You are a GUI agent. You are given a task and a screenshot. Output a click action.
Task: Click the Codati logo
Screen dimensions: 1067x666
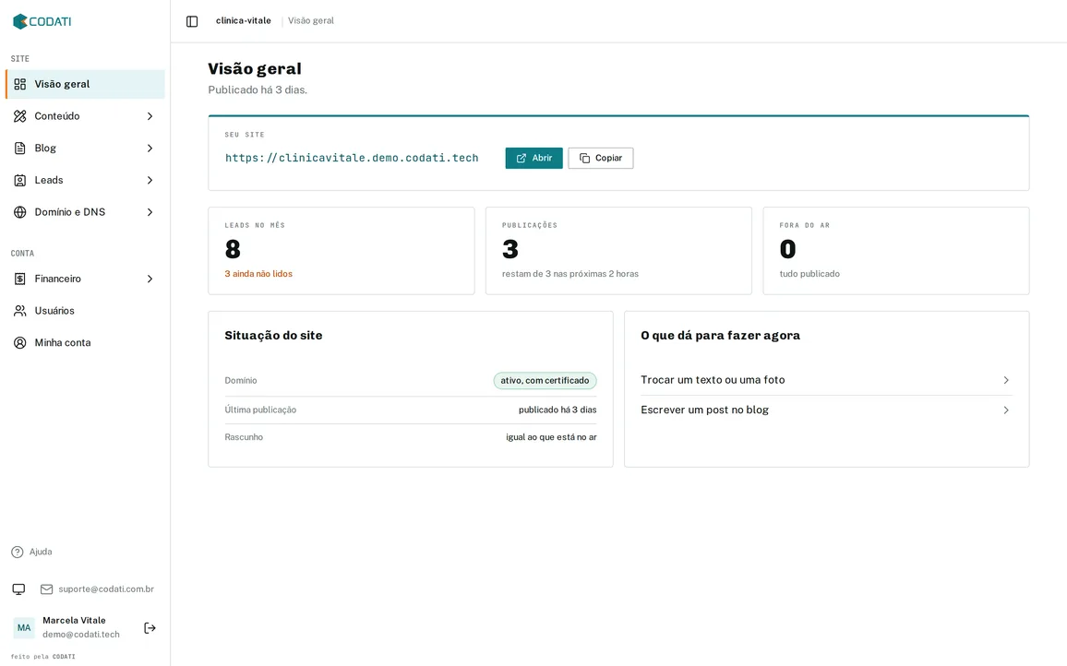coord(42,21)
